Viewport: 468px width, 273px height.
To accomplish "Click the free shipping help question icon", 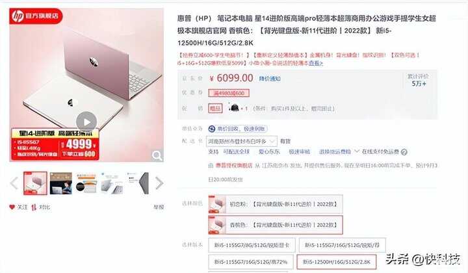I will tap(404, 152).
